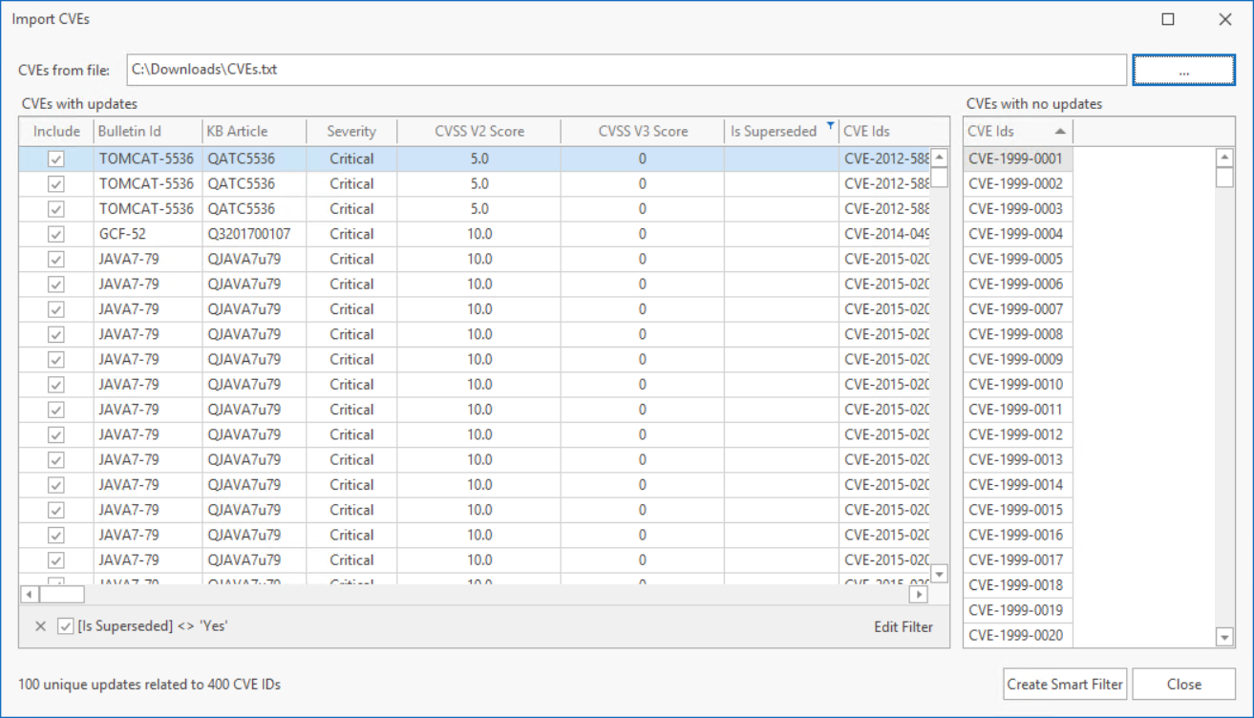This screenshot has width=1254, height=718.
Task: Toggle Include checkbox for GCF-52 row
Action: click(x=56, y=234)
